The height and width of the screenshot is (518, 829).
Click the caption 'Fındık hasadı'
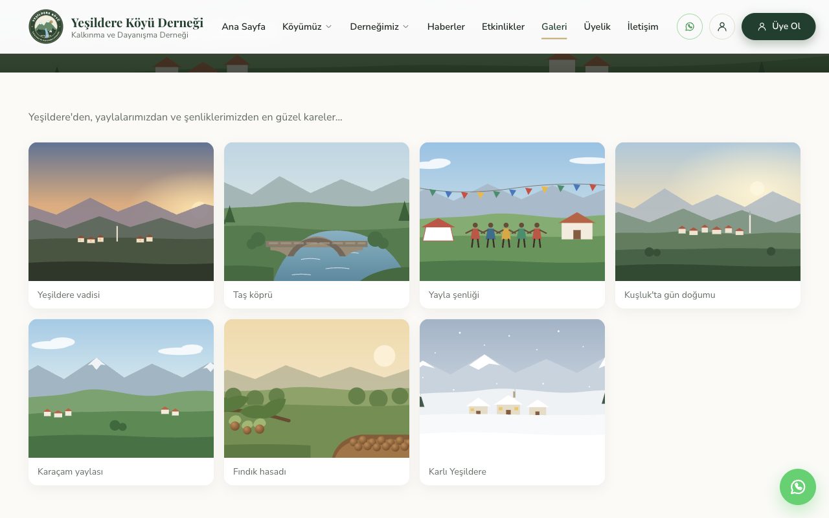(260, 471)
